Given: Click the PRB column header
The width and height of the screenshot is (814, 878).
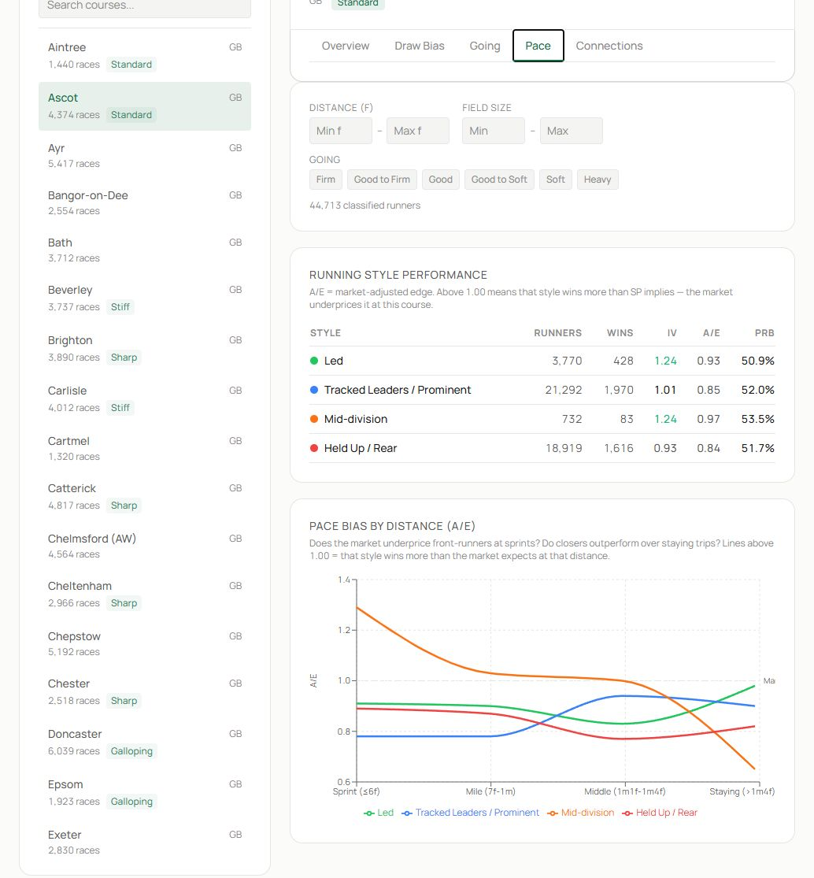Looking at the screenshot, I should [764, 332].
